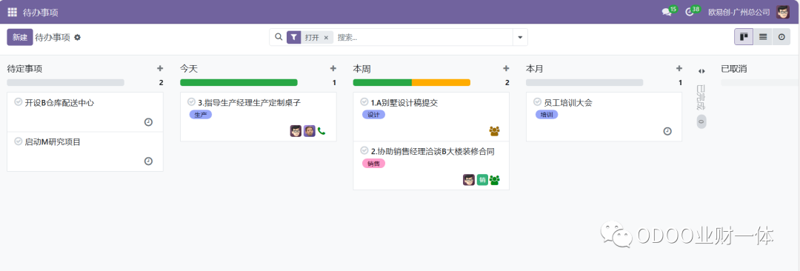Click the orange segment of 本周 progress bar

coord(441,83)
